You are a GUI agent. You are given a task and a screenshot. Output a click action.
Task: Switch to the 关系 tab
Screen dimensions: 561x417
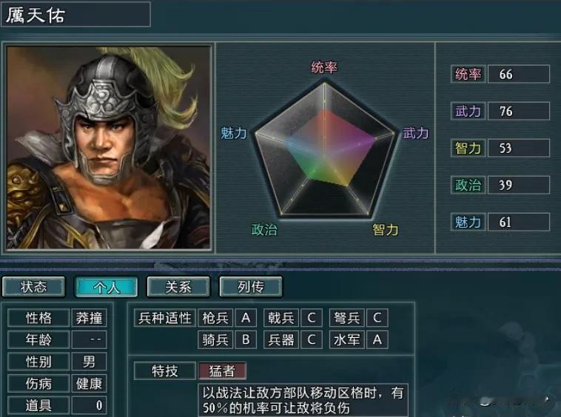[x=178, y=287]
